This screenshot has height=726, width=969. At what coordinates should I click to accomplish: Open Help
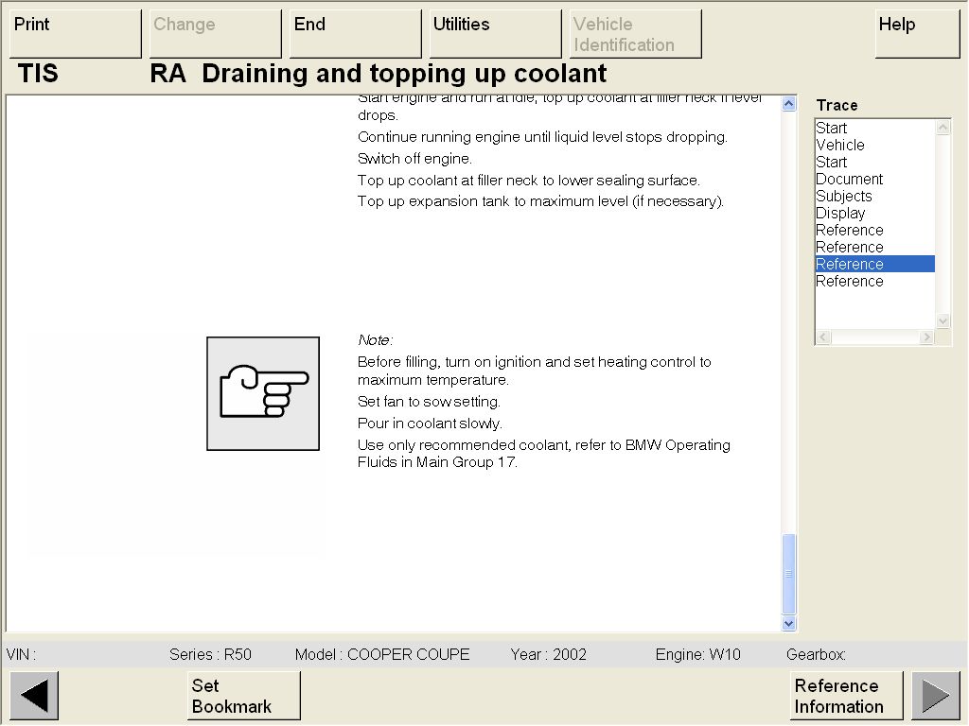pyautogui.click(x=917, y=34)
